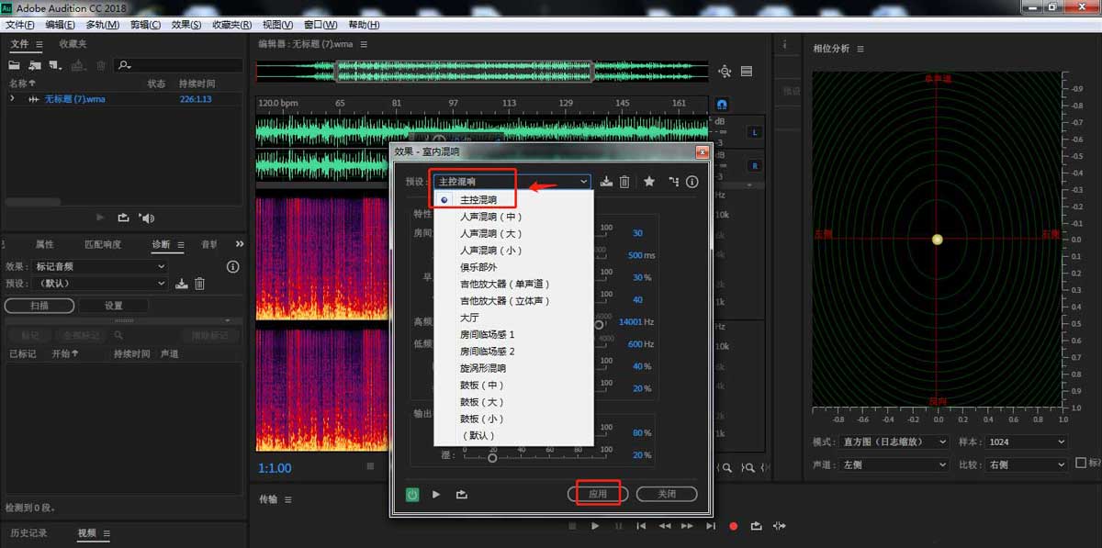Toggle the L channel button

point(754,132)
